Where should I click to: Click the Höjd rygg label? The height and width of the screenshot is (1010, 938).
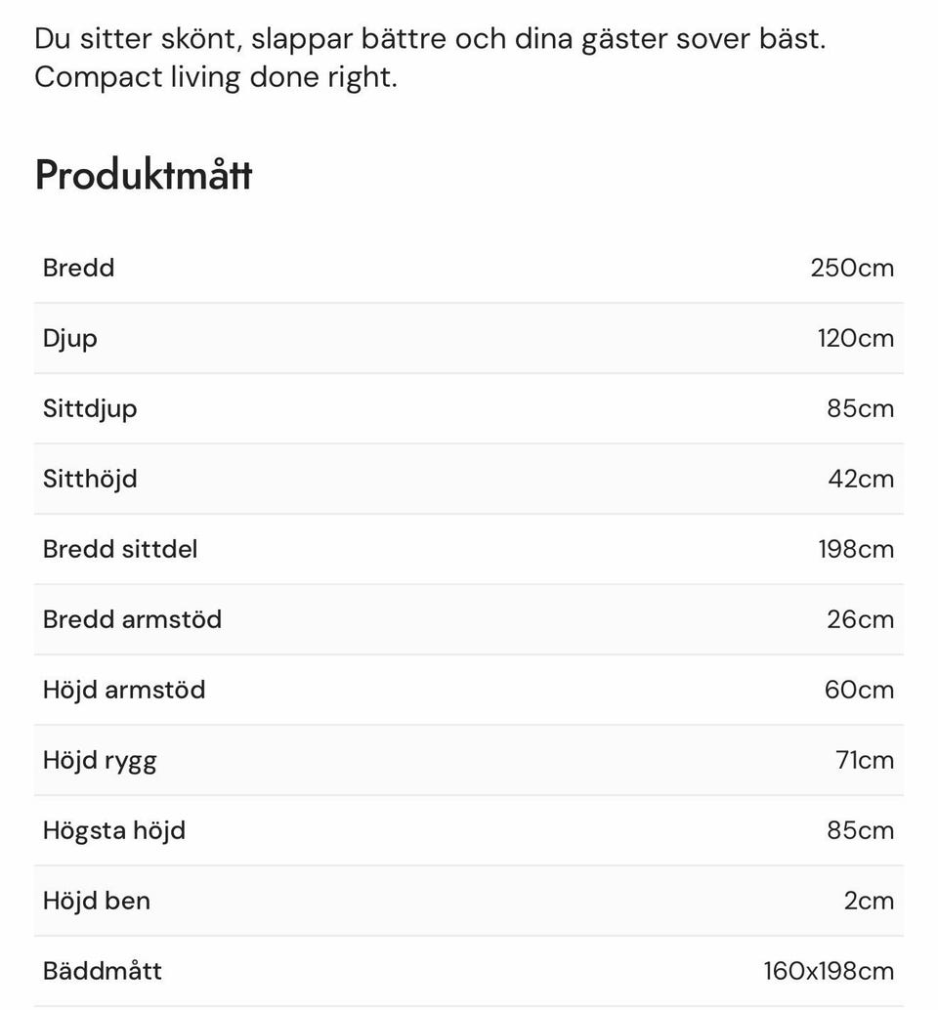point(100,760)
